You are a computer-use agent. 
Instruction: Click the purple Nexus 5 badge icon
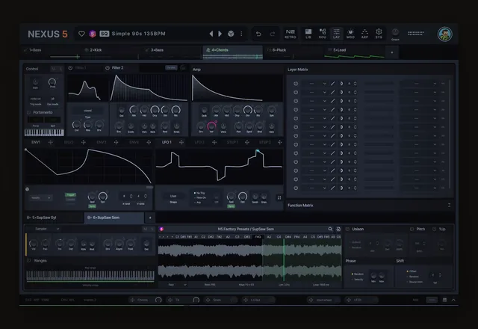pyautogui.click(x=93, y=34)
